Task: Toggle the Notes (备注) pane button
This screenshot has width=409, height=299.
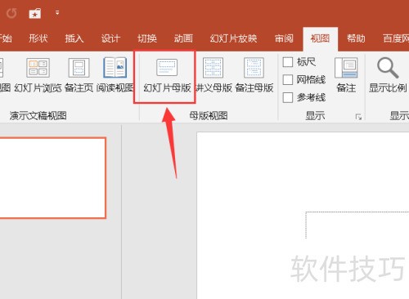Action: [346, 76]
